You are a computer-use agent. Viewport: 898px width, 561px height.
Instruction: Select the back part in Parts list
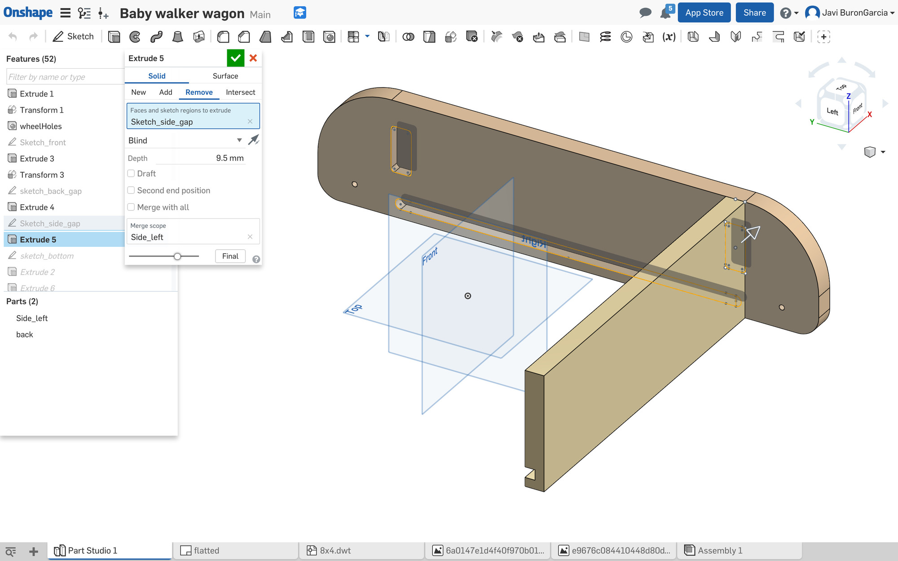pos(25,334)
